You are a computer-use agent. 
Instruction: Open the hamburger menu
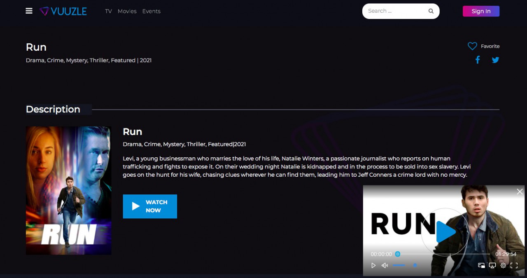pos(29,11)
